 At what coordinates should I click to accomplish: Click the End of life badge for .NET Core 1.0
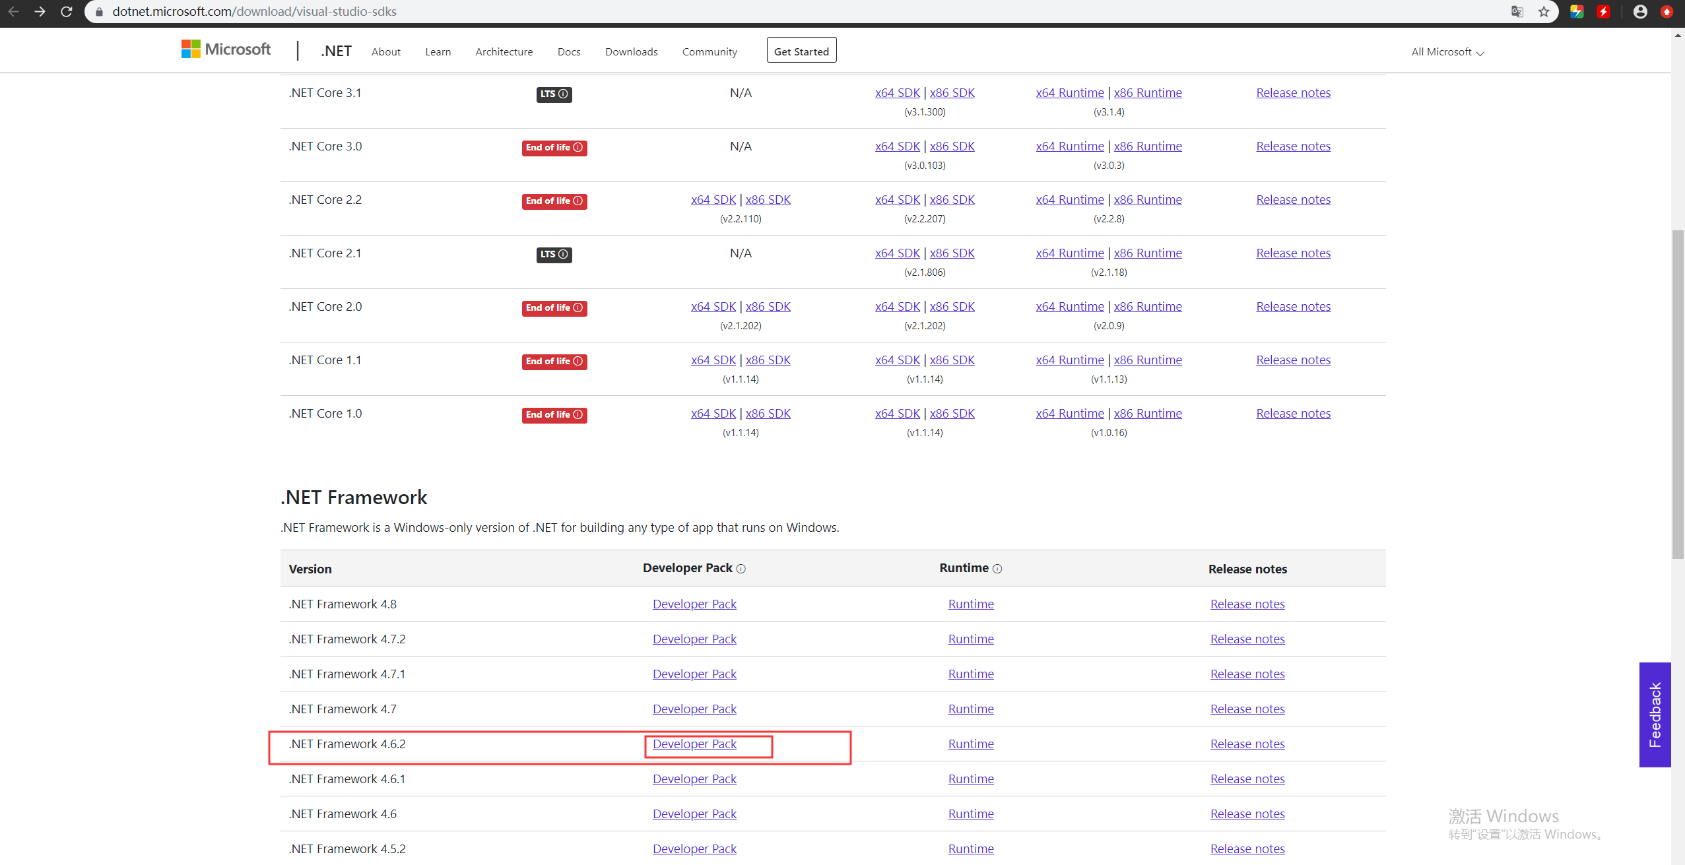point(554,414)
